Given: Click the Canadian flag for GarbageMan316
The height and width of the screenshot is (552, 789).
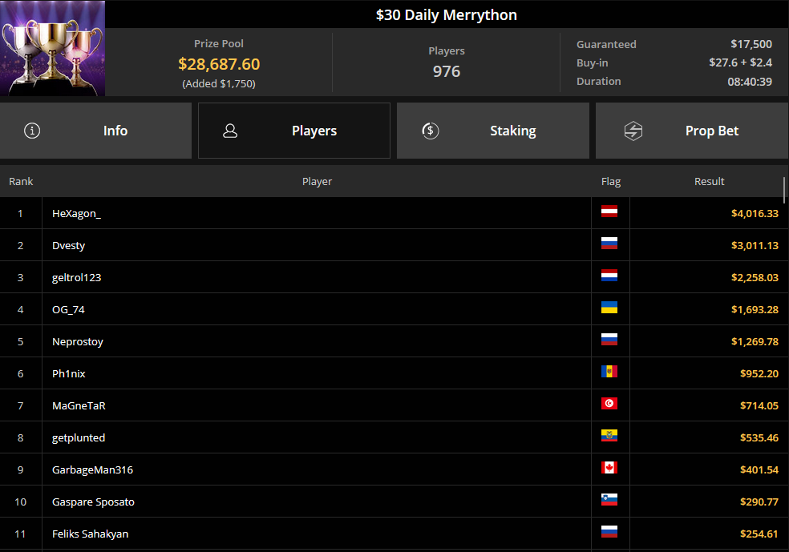Looking at the screenshot, I should [609, 468].
